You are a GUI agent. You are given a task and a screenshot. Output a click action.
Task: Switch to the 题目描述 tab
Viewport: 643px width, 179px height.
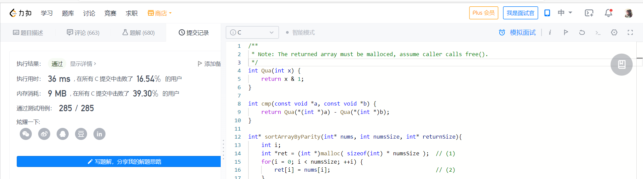coord(28,33)
